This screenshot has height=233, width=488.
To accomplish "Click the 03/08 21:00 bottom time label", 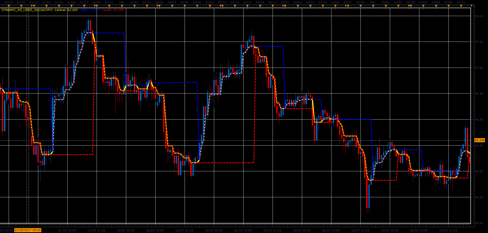I will point(448,230).
